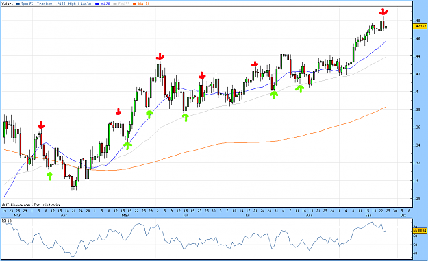This screenshot has width=428, height=261.
Task: Click the RSI 13 indicator label
Action: coord(7,221)
